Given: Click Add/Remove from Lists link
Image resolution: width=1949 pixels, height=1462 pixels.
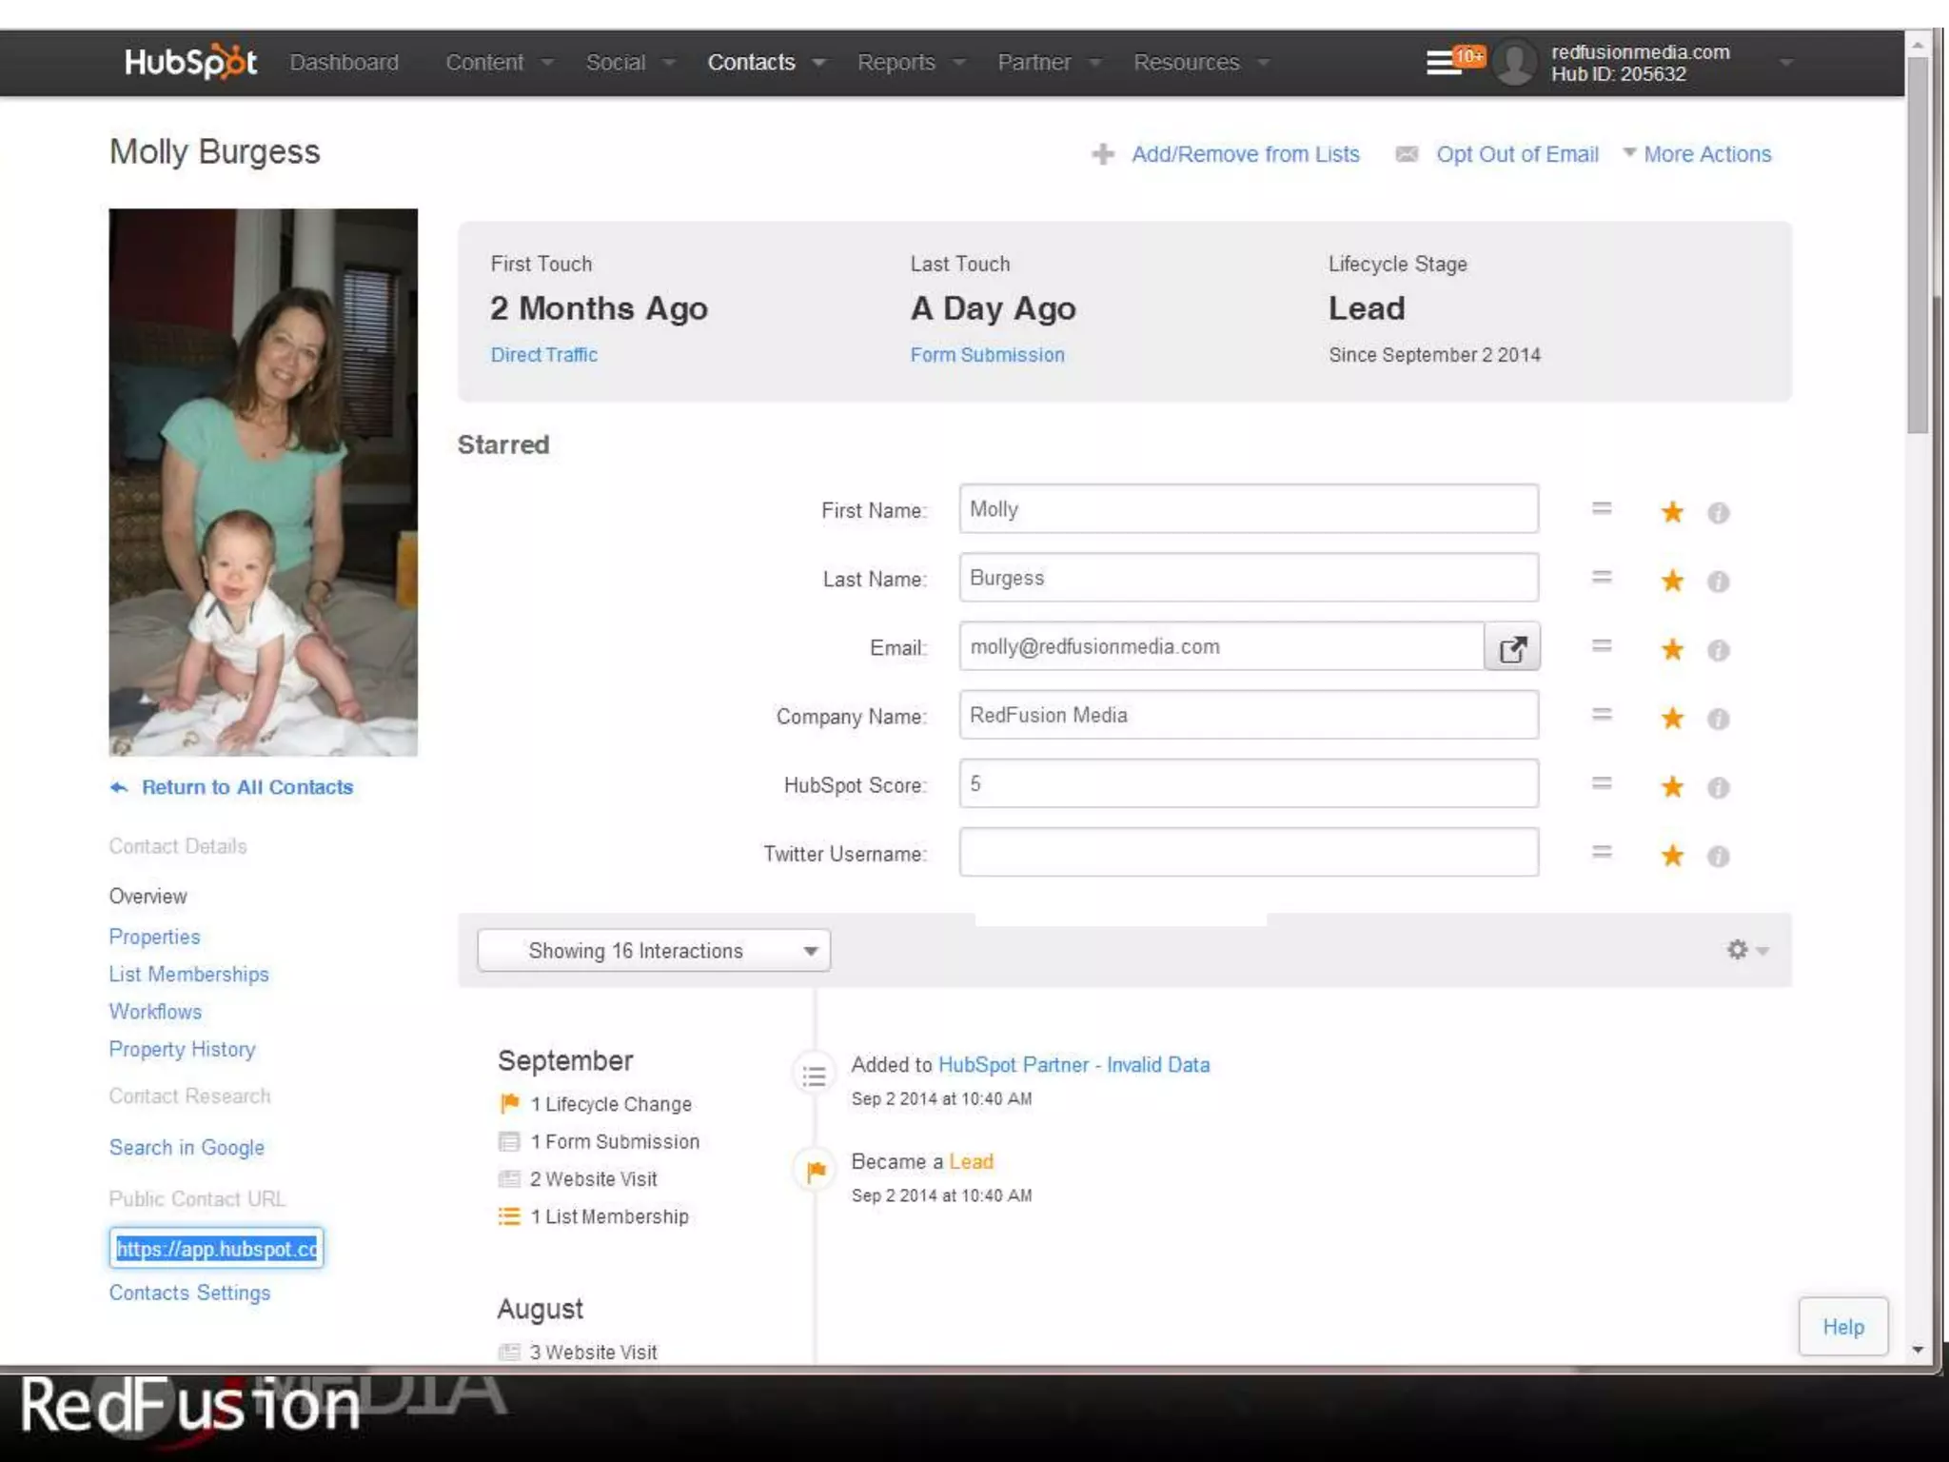Looking at the screenshot, I should pyautogui.click(x=1245, y=154).
